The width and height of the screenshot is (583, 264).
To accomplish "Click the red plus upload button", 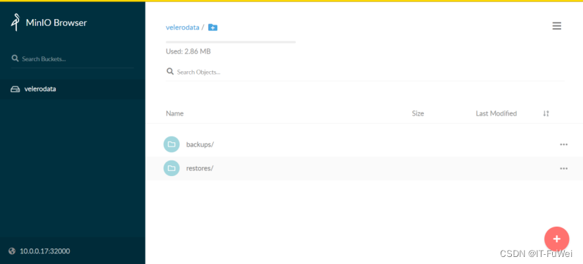I will pos(556,239).
